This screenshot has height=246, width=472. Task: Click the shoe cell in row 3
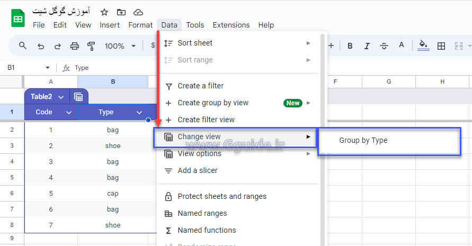[x=113, y=146]
